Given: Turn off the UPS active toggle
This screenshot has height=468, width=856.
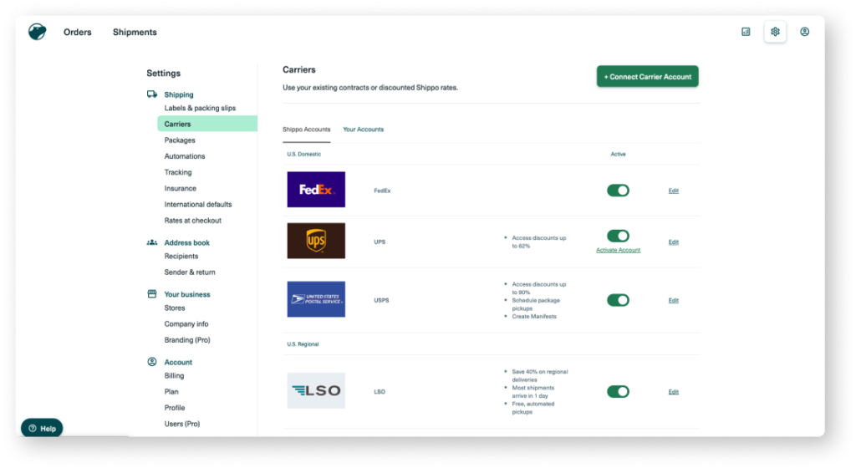Looking at the screenshot, I should pyautogui.click(x=618, y=236).
